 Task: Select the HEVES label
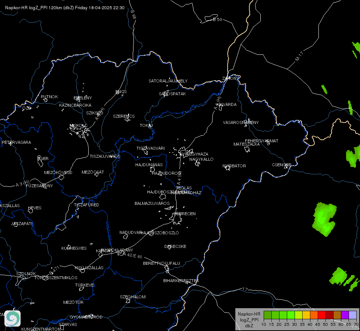pos(35,208)
